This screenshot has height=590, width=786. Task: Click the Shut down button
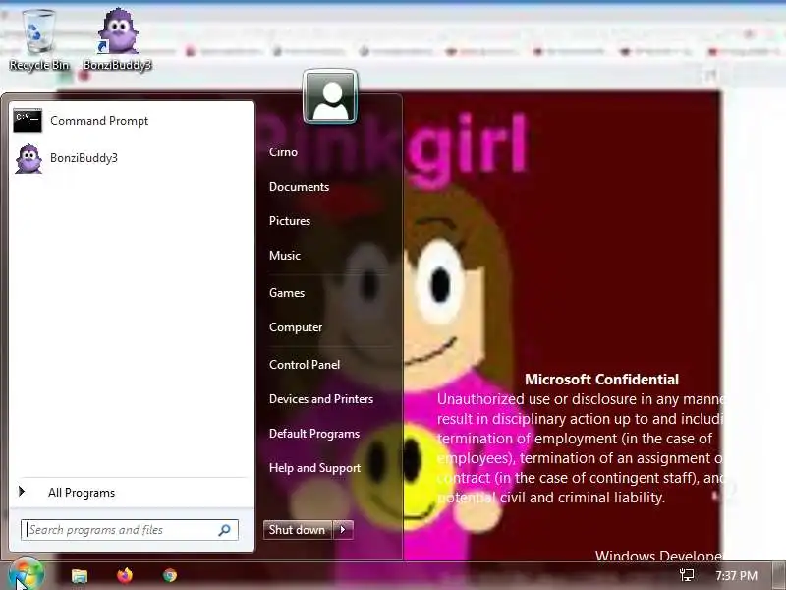(298, 530)
